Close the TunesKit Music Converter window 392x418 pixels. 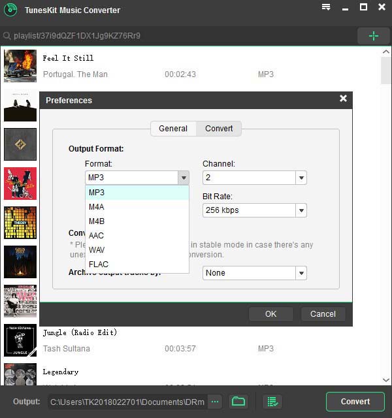click(x=382, y=7)
